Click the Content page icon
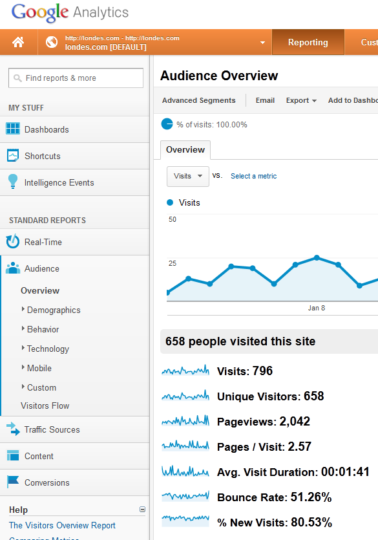Viewport: 378px width, 540px height. pyautogui.click(x=13, y=455)
